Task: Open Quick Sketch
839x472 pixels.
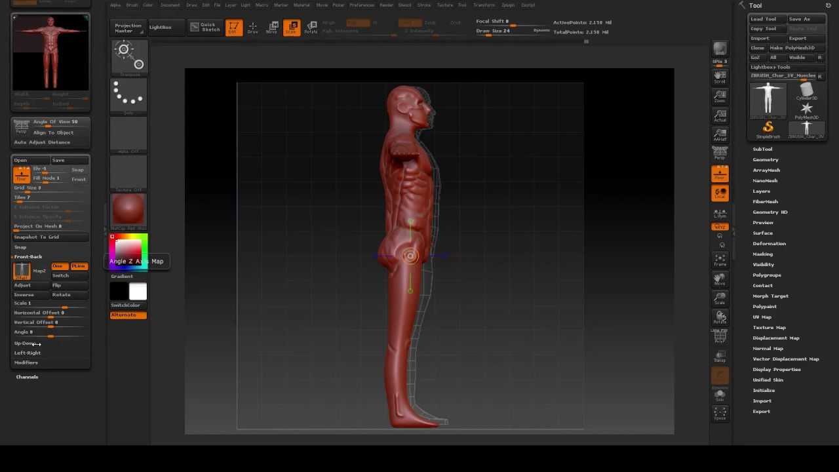Action: [205, 28]
